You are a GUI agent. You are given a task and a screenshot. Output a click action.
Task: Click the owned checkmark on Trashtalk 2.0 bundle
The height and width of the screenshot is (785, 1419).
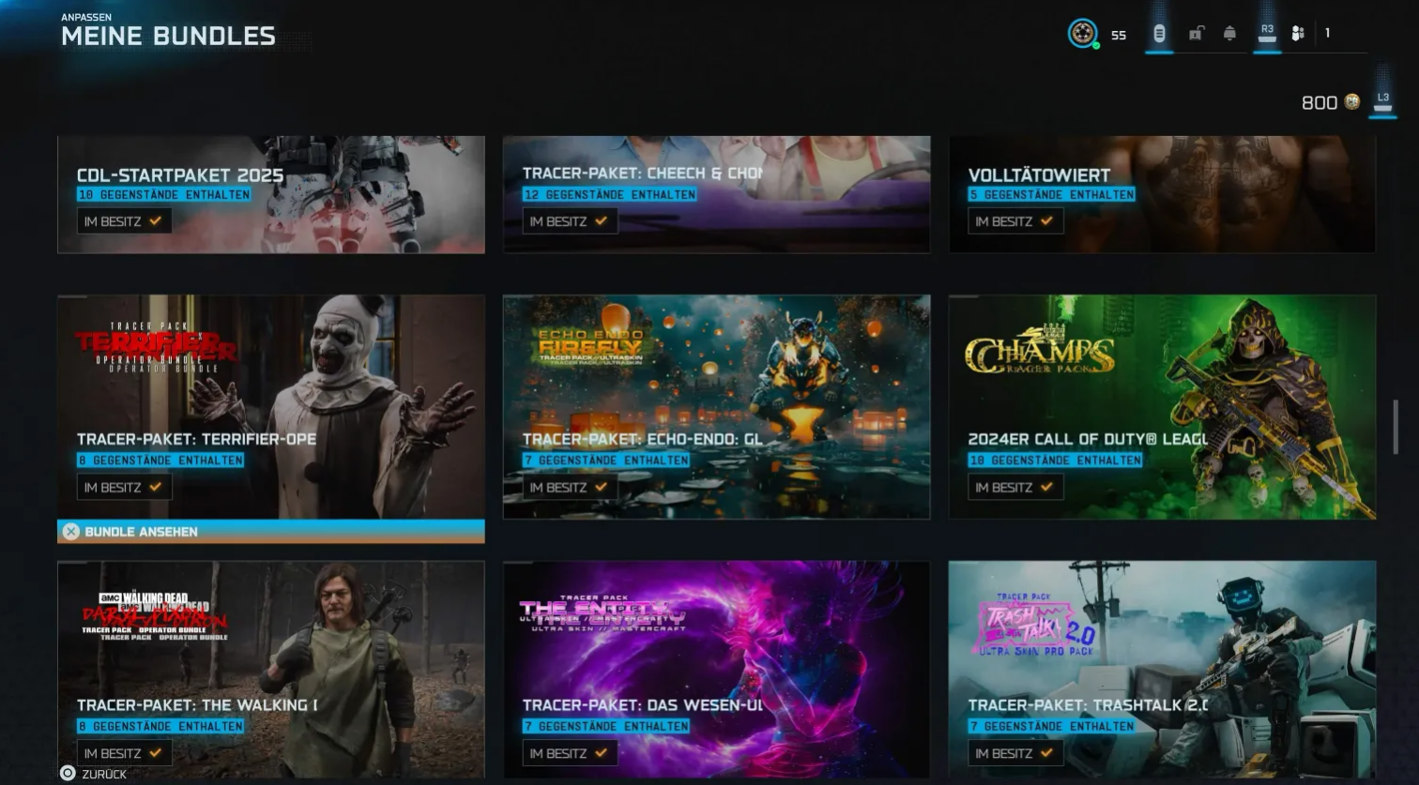tap(1046, 753)
